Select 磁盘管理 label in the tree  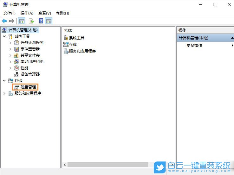[28, 87]
